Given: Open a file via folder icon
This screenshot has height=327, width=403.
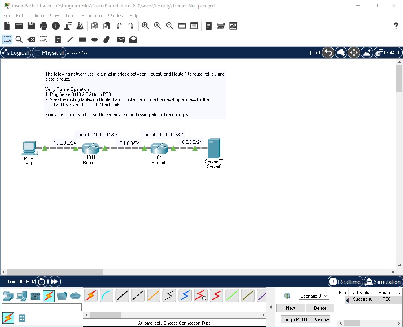Looking at the screenshot, I should pos(19,26).
